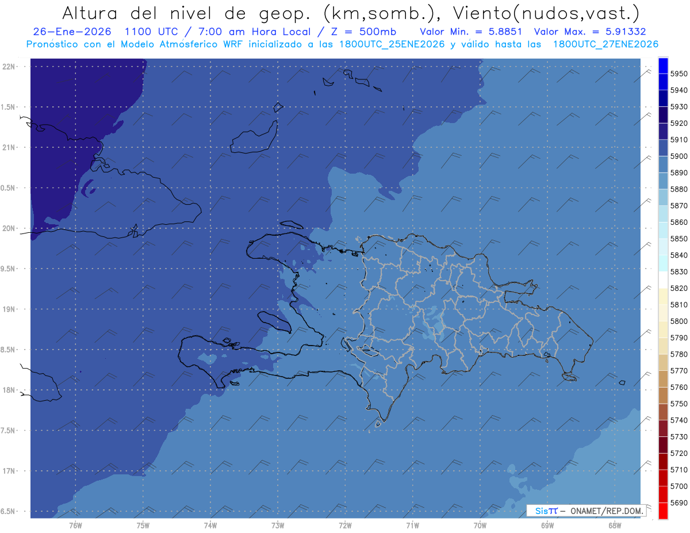Click the chart title 'Altura del nivel de geop.'
Viewport: 690px width, 533px height.
(187, 13)
